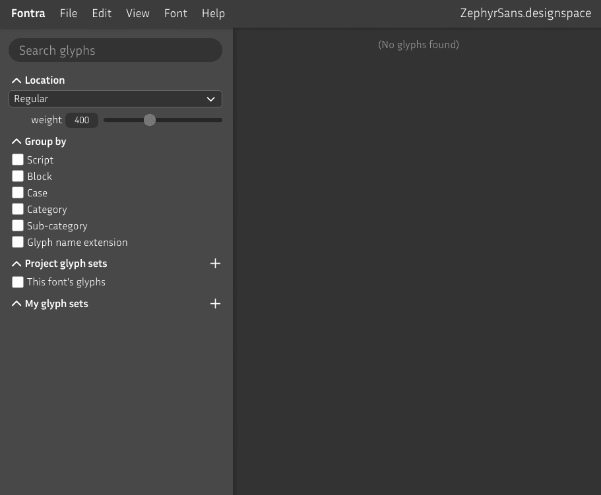Check the Sub-category checkbox
601x495 pixels.
(18, 225)
